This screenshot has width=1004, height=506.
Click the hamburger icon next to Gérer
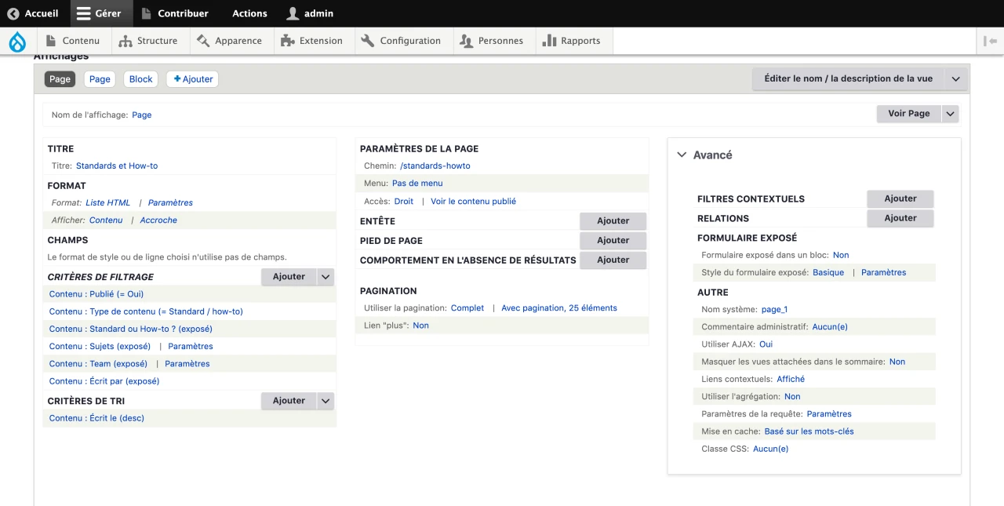(x=83, y=13)
